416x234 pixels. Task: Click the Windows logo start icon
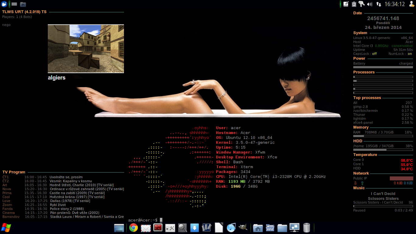[6, 227]
